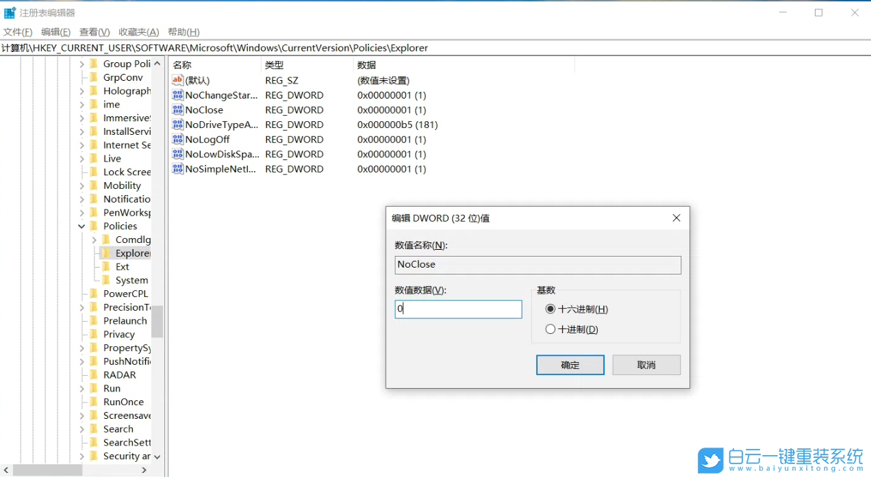Click inside the 数值数据 input field

(457, 309)
